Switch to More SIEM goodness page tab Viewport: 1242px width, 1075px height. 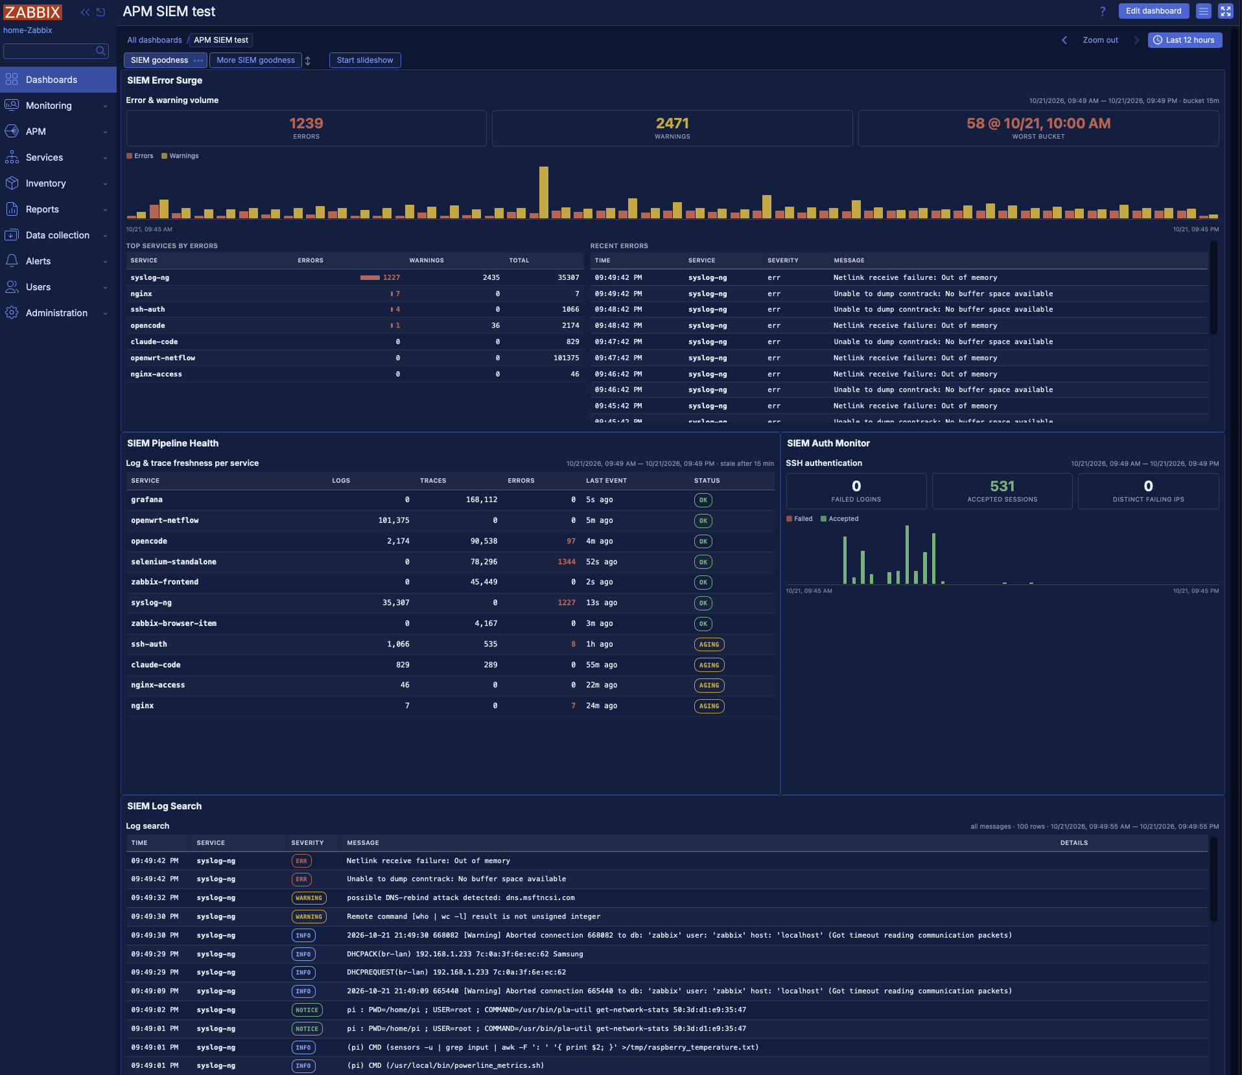point(255,60)
